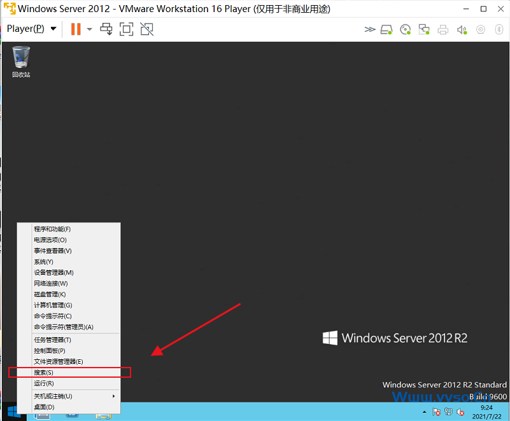Screen dimensions: 510x421
Task: Click the 运行(R) menu entry
Action: (x=44, y=383)
